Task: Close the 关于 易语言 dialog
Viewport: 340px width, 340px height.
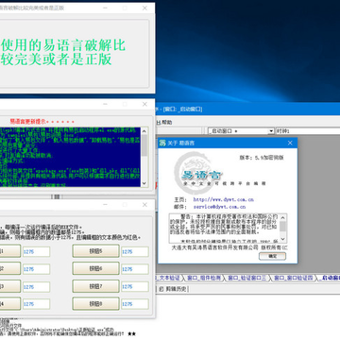Action: tap(290, 143)
